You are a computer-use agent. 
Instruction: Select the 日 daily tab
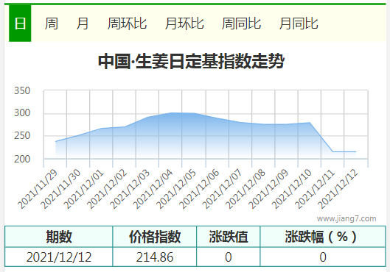20,24
